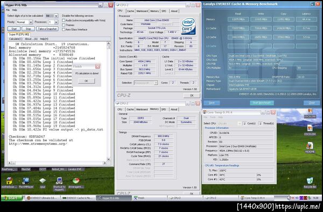The height and width of the screenshot is (212, 323).
Task: Switch to Mainboard tab in CPU-Z processor window
Action: [x=142, y=11]
